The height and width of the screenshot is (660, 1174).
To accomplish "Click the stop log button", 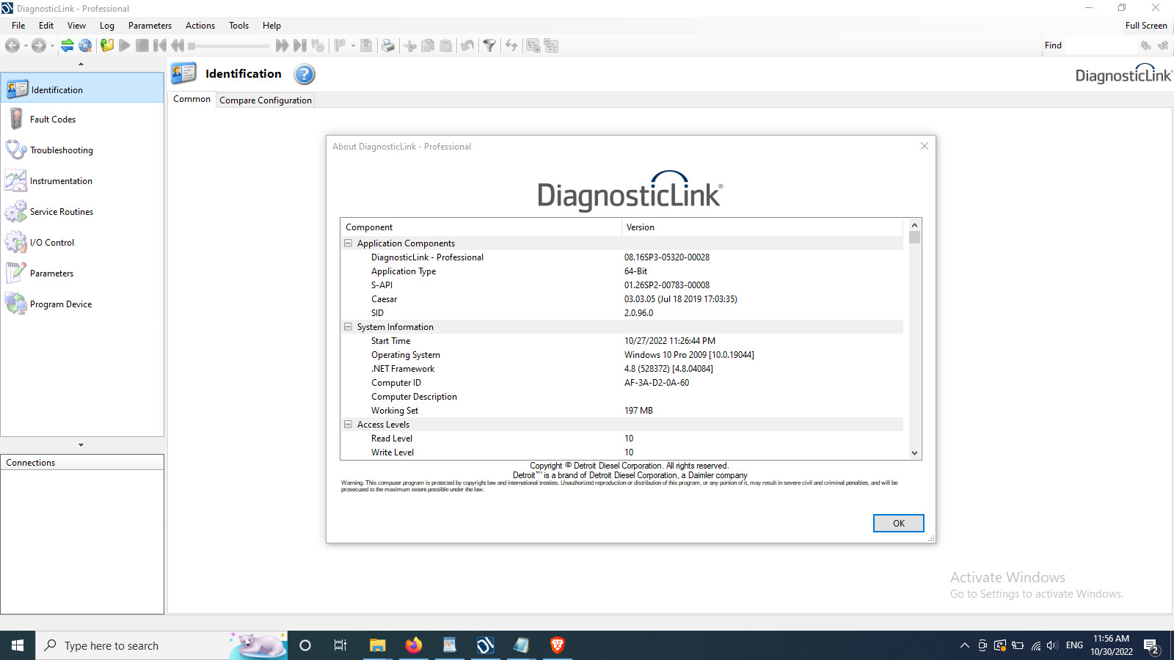I will click(142, 45).
